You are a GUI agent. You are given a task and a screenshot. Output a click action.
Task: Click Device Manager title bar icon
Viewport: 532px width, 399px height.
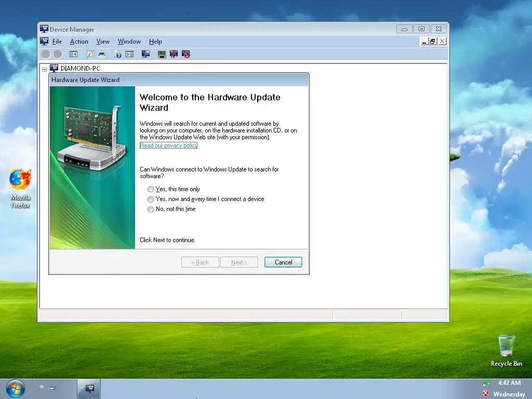(x=44, y=29)
